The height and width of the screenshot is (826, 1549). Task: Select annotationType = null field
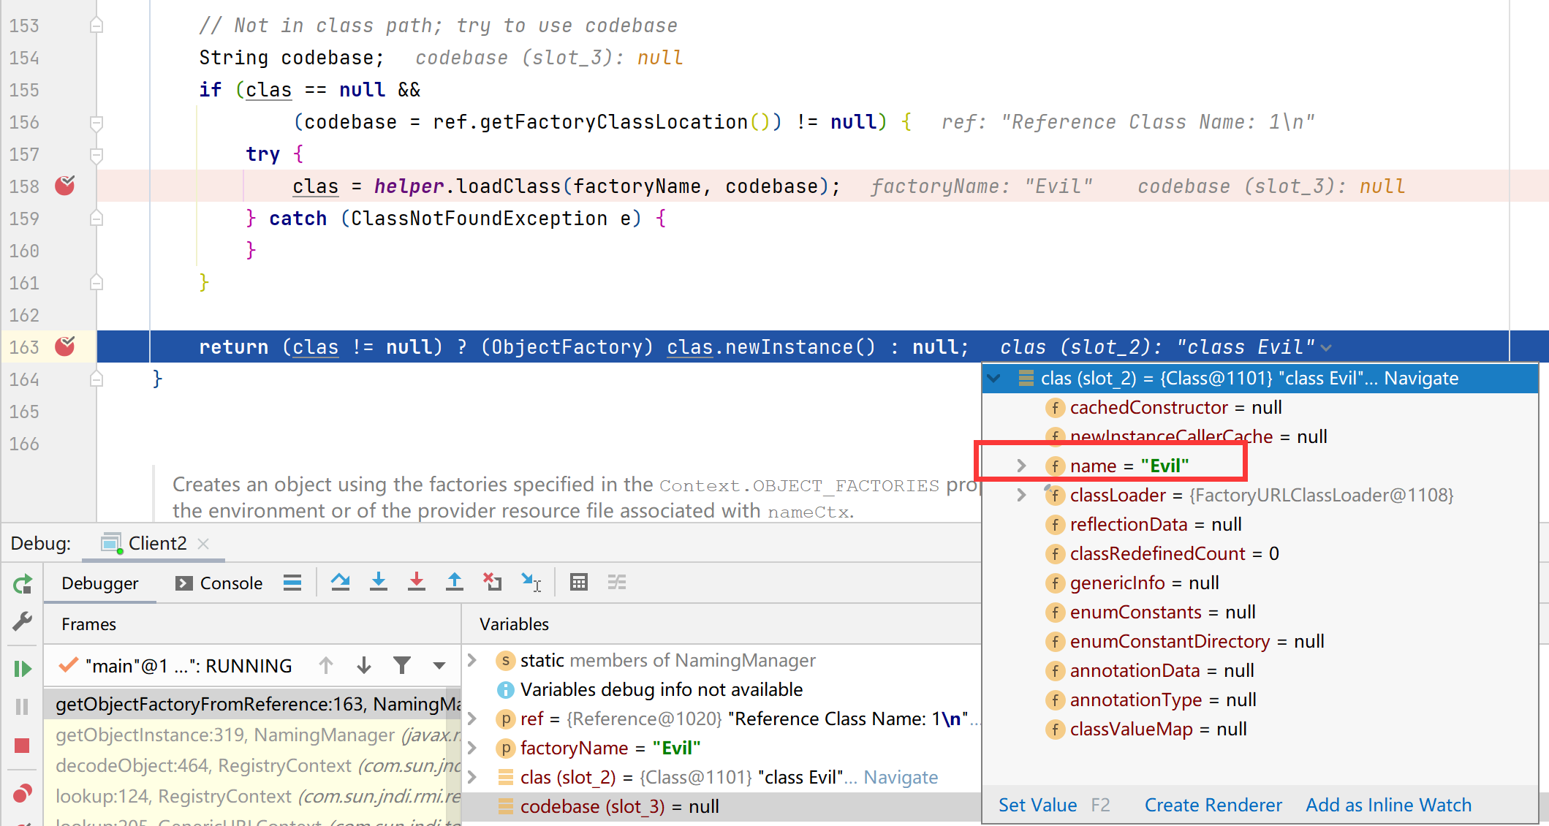point(1260,700)
